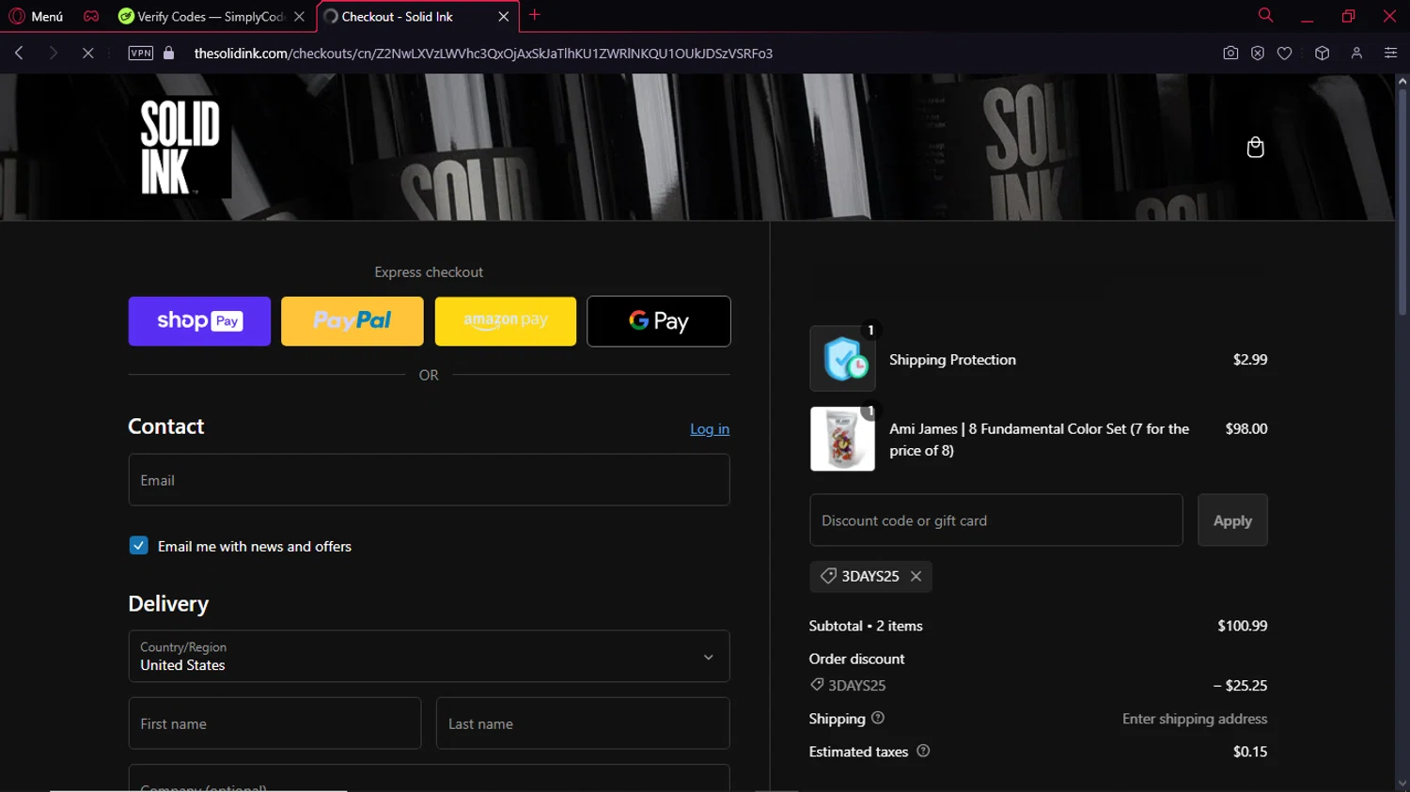Go back to previous page

[19, 54]
